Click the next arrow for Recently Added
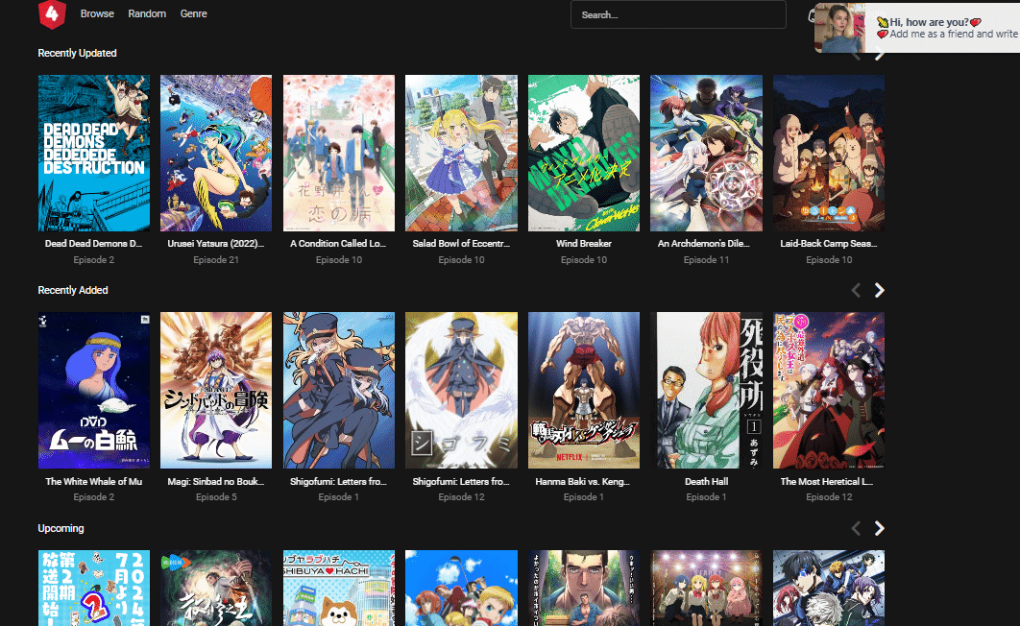Viewport: 1020px width, 626px height. pyautogui.click(x=879, y=290)
